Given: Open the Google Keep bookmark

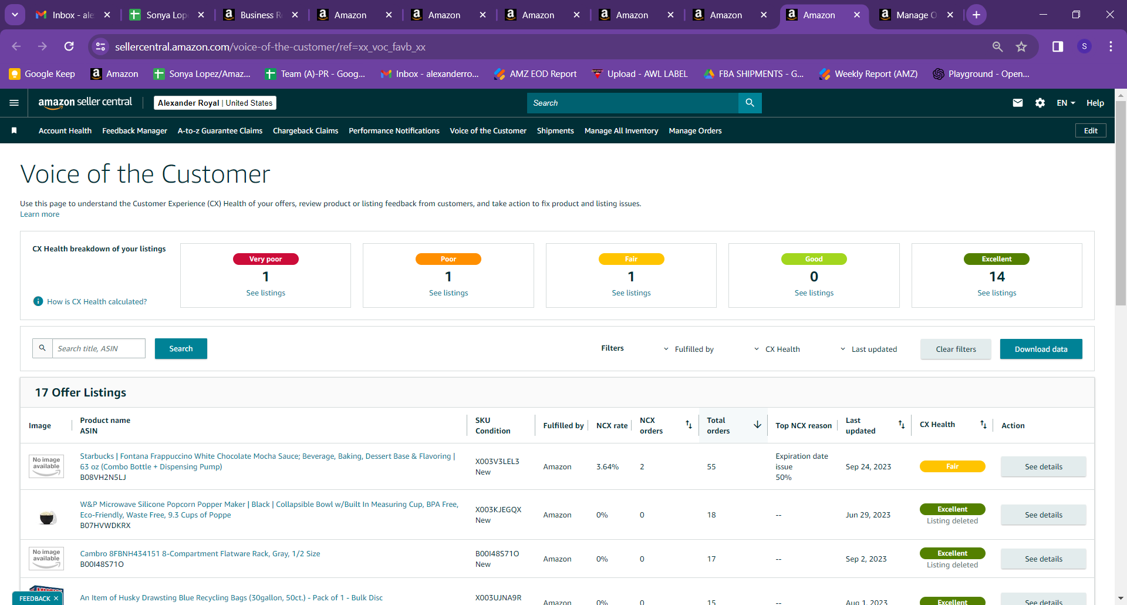Looking at the screenshot, I should 42,74.
